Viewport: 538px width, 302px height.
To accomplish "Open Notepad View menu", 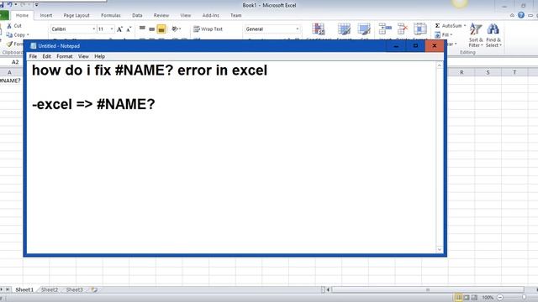I will [83, 56].
